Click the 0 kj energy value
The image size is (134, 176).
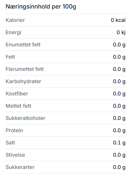[121, 33]
